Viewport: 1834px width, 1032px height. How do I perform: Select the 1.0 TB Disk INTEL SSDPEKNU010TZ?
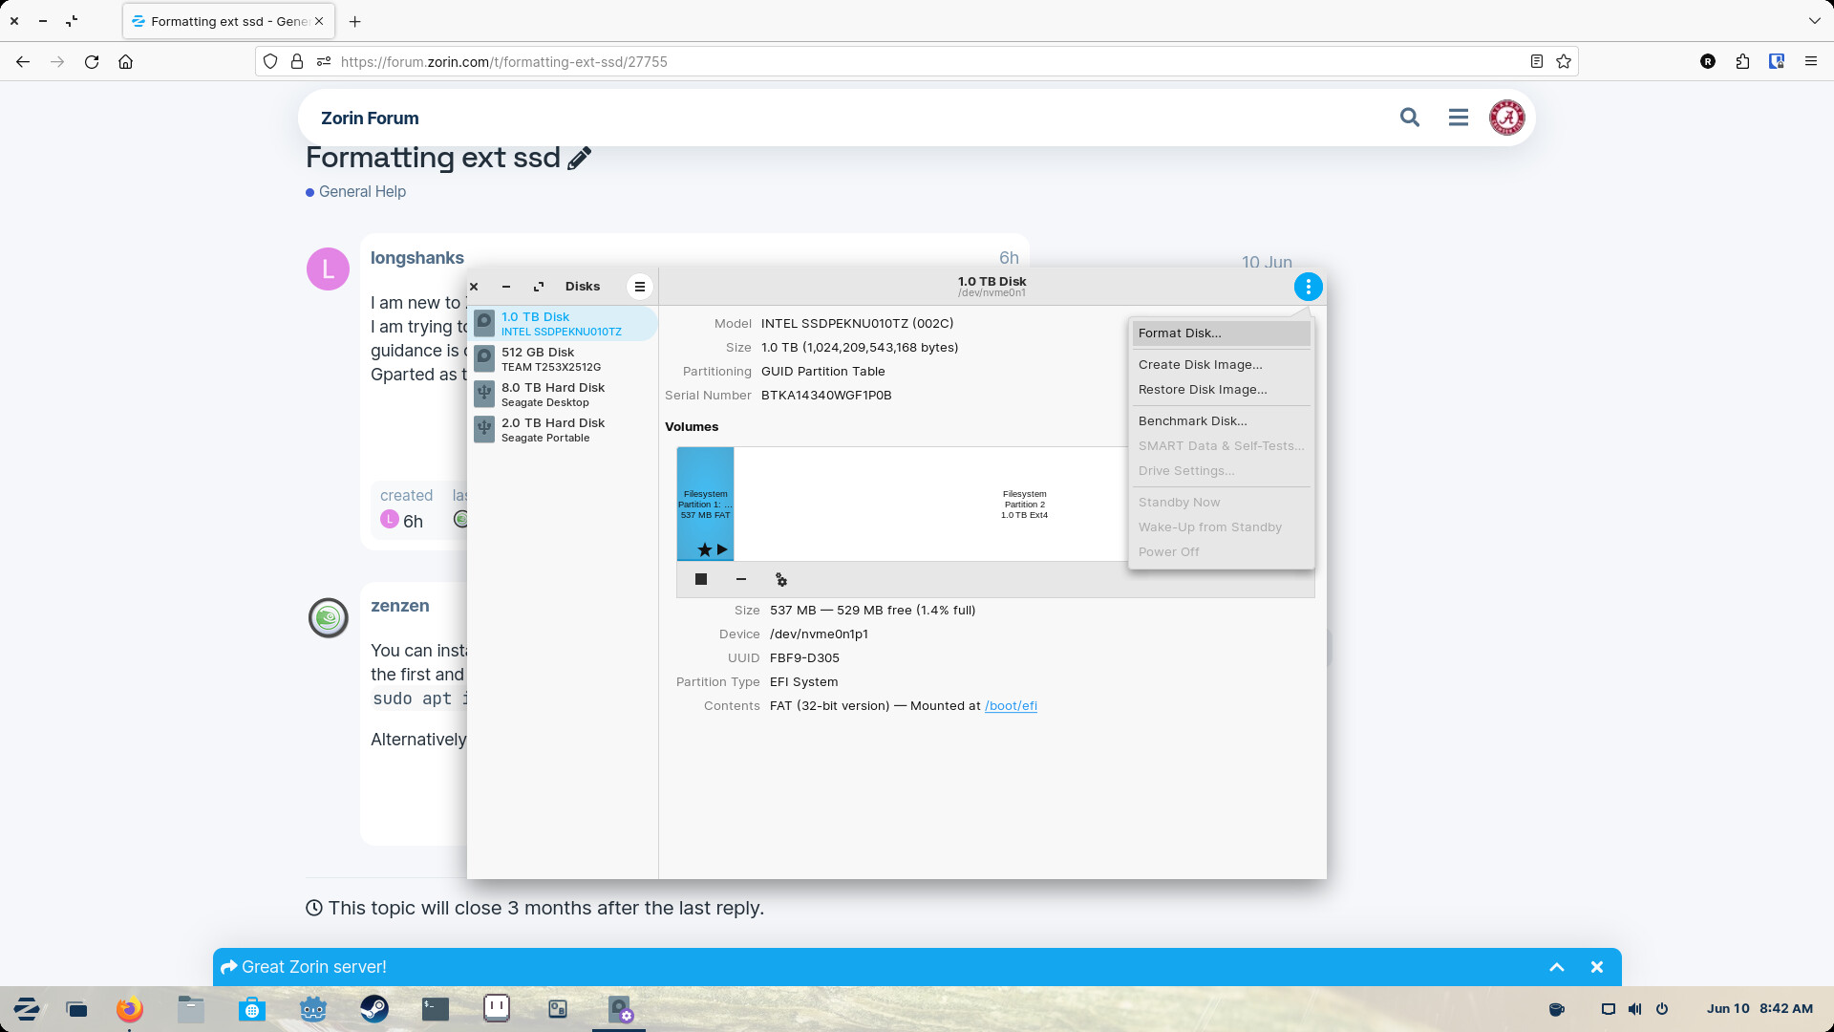563,324
